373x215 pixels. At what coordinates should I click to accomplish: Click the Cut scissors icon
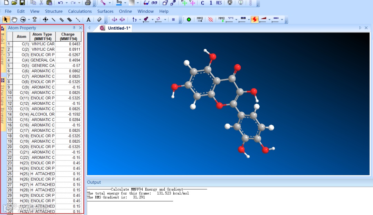(41, 3)
